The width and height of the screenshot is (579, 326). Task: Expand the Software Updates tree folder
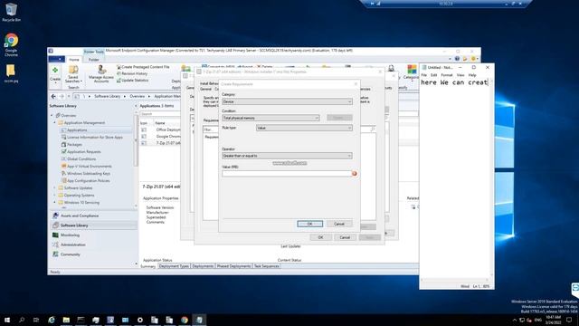[x=54, y=188]
